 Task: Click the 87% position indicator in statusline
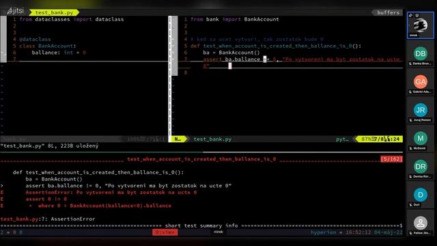coord(380,139)
